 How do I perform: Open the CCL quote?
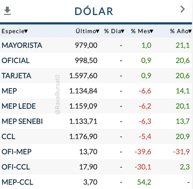[x=8, y=137]
